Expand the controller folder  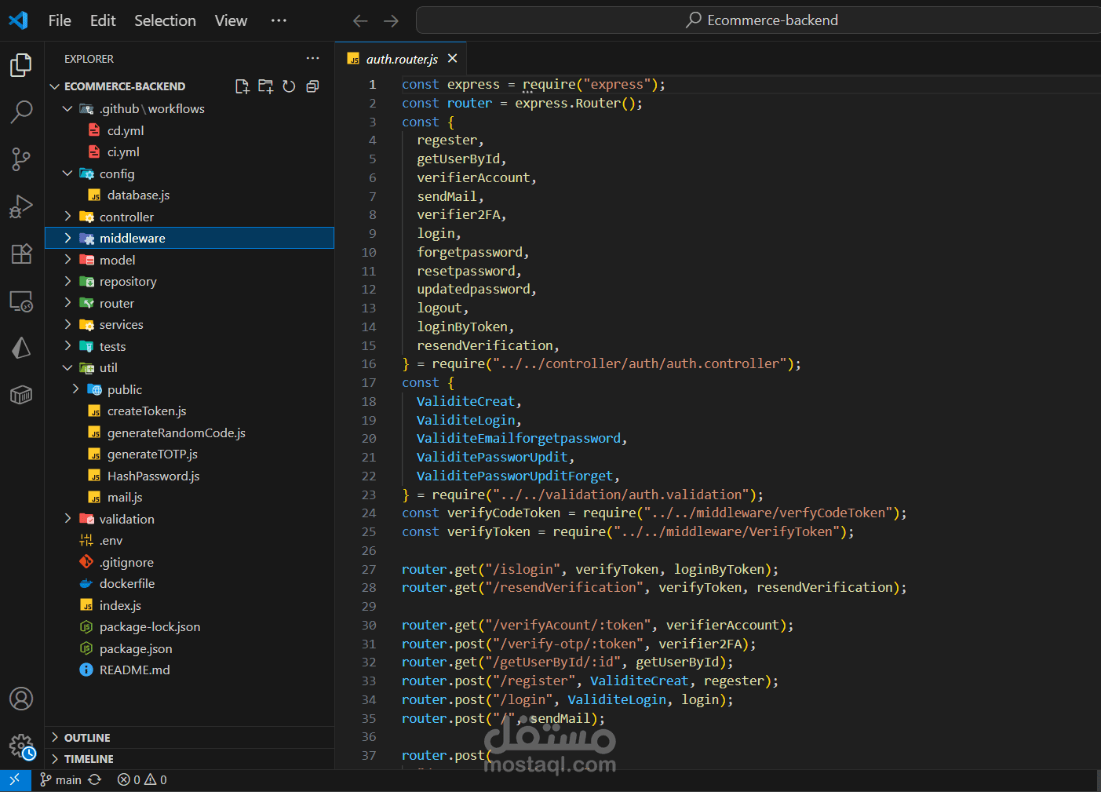pos(190,217)
